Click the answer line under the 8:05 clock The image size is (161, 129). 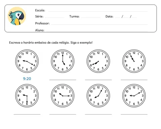click(98, 114)
